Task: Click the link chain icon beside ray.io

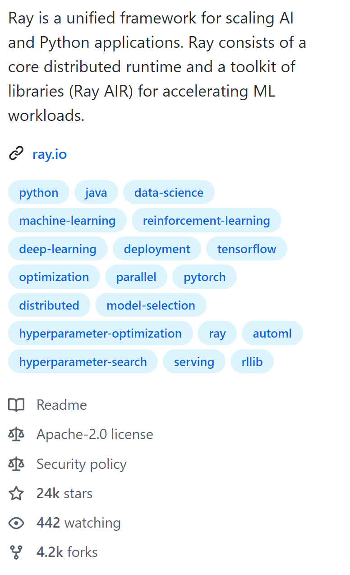Action: point(16,154)
